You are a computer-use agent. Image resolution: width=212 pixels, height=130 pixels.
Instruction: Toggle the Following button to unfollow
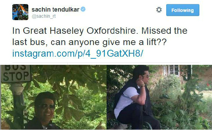click(x=183, y=10)
